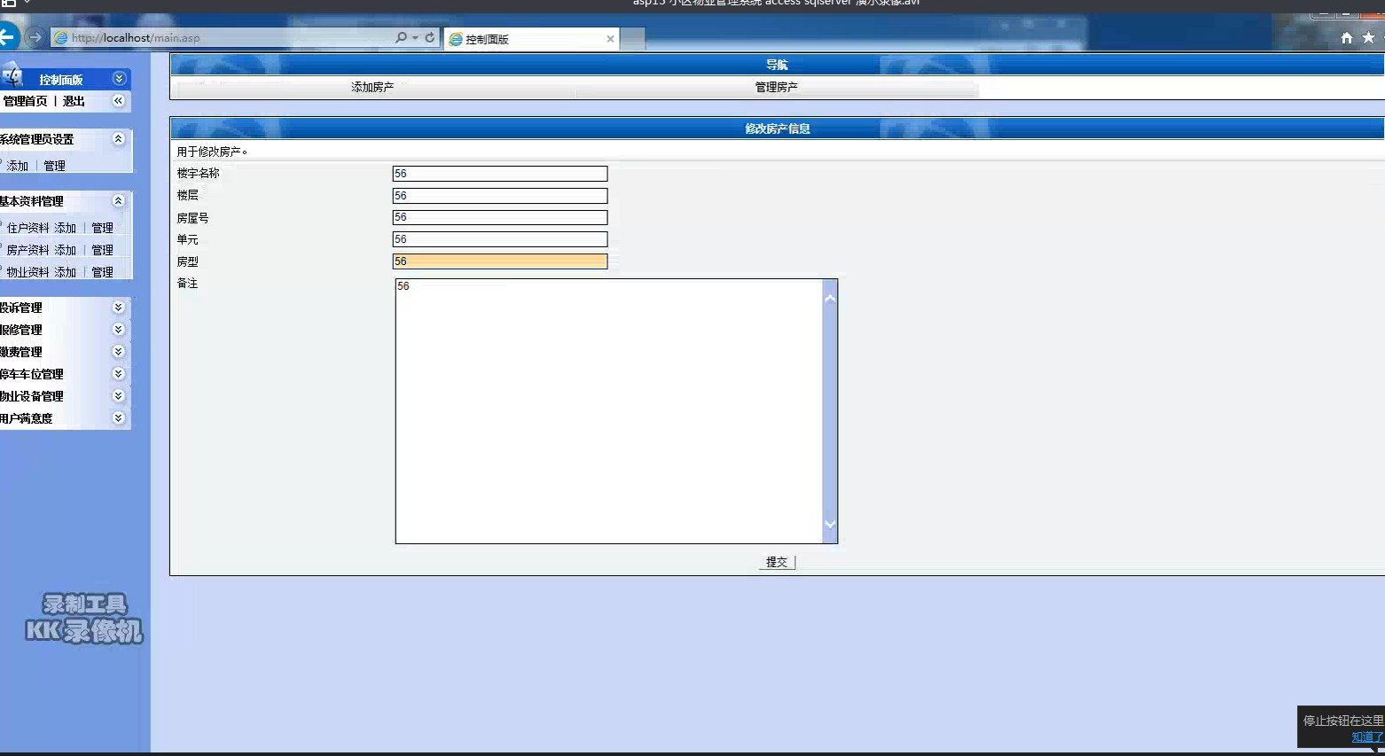
Task: Expand the 用户满意度 section
Action: (119, 418)
